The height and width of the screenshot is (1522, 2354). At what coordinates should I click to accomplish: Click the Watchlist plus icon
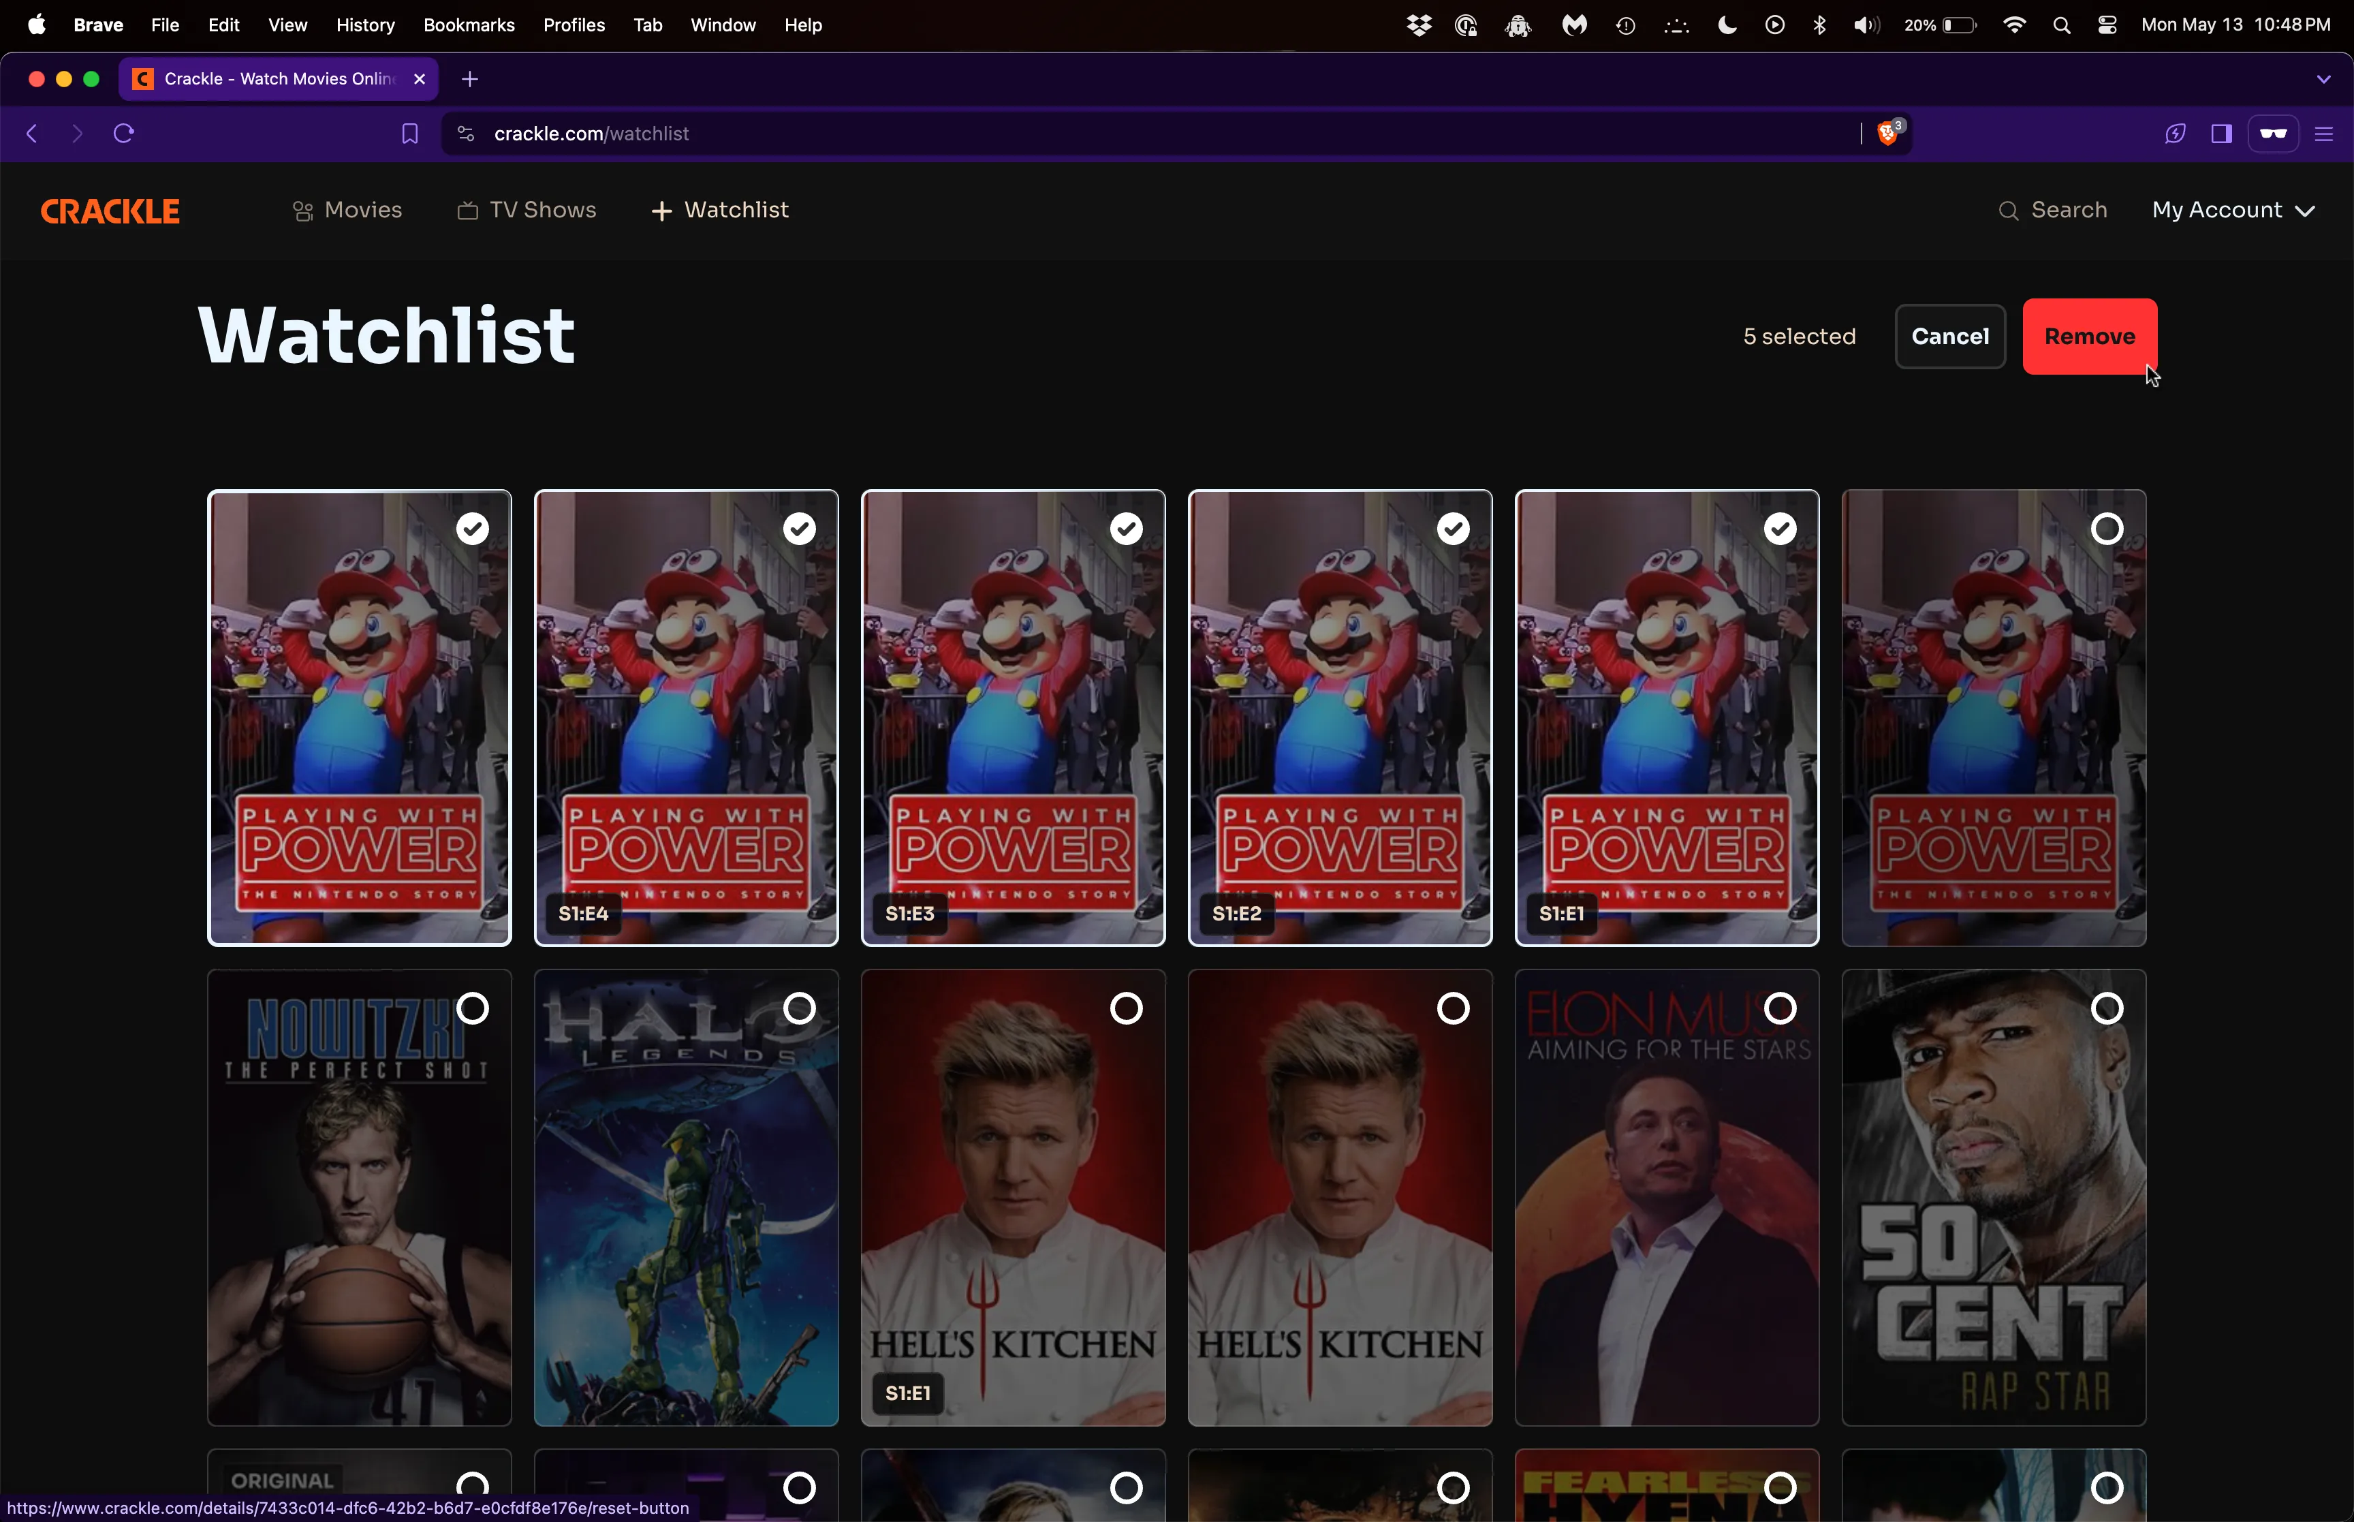[x=661, y=209]
